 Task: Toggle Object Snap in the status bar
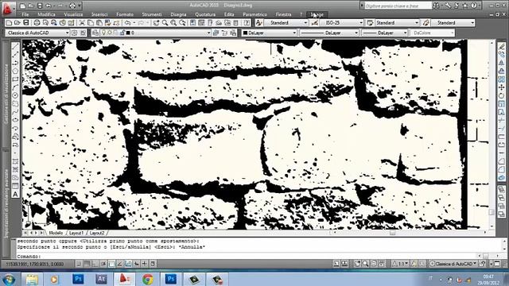point(111,264)
